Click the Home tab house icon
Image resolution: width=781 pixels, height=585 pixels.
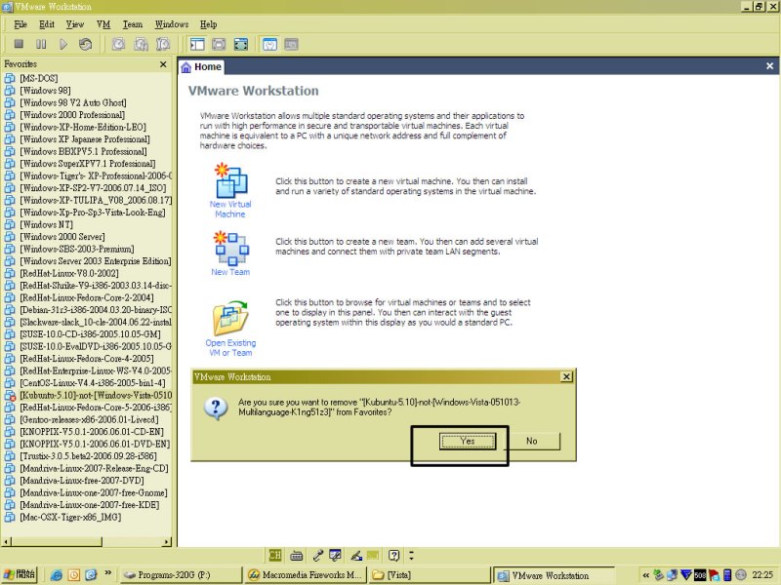pyautogui.click(x=185, y=67)
